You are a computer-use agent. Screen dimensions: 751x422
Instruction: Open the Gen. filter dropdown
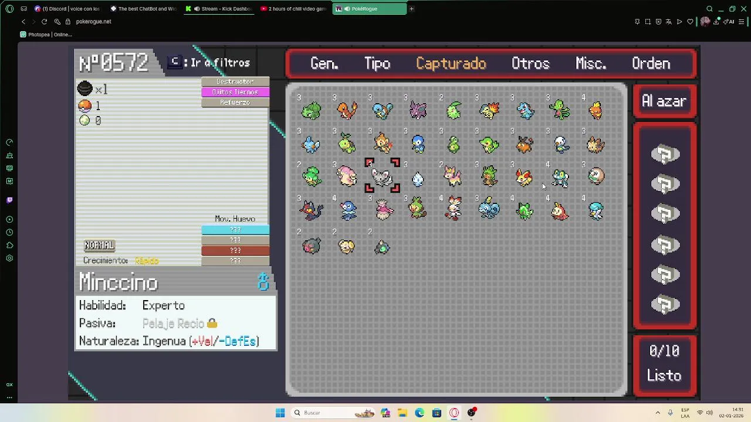tap(324, 63)
